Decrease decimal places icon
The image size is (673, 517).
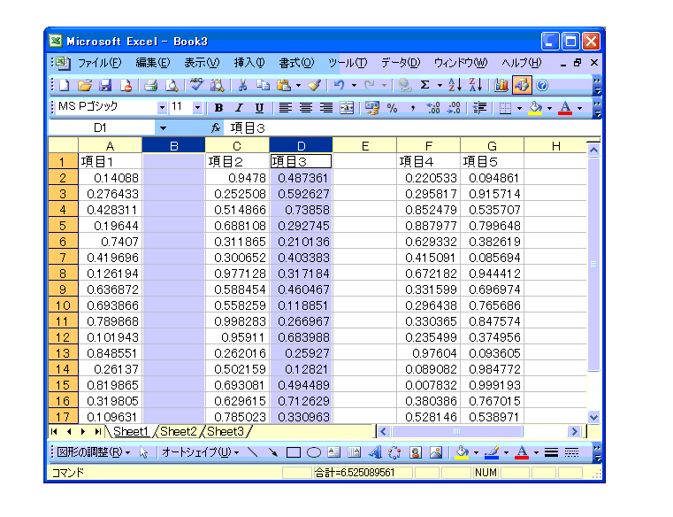[x=454, y=108]
